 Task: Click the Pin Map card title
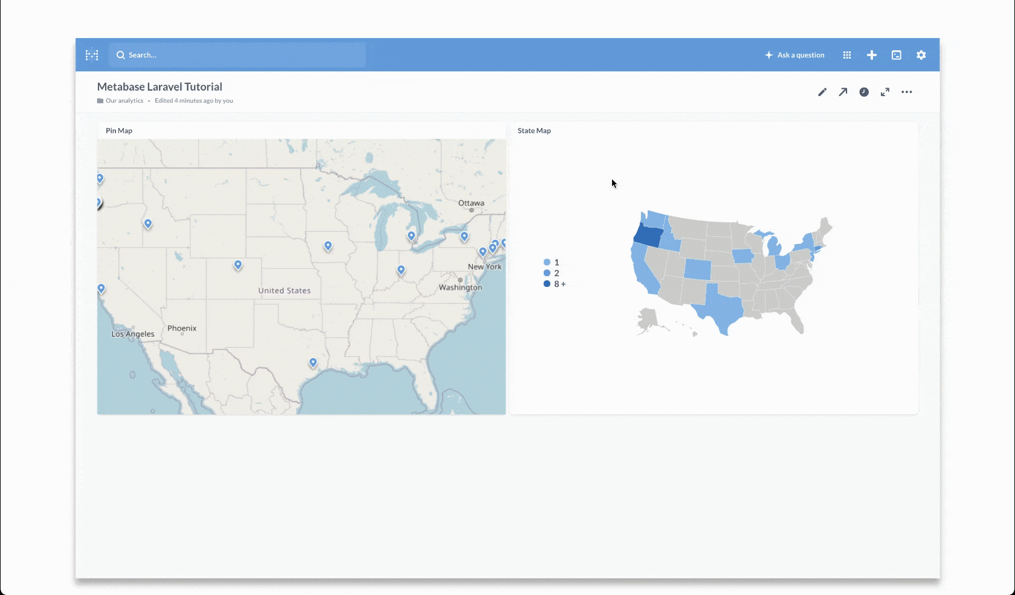119,130
